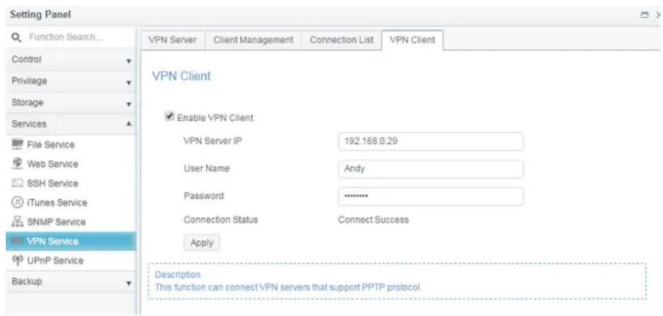Click the Backup section label
This screenshot has width=663, height=316.
tap(27, 281)
